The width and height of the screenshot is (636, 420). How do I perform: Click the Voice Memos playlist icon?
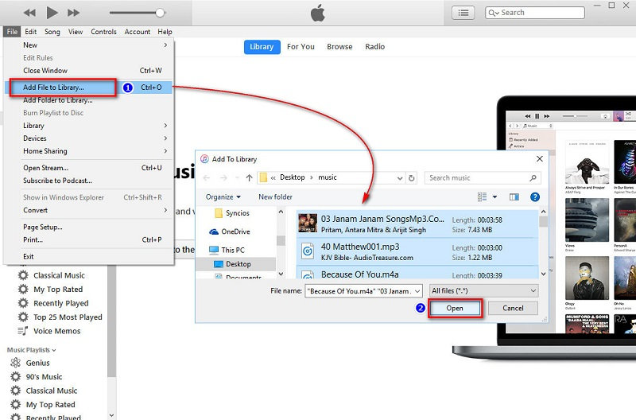pyautogui.click(x=23, y=331)
